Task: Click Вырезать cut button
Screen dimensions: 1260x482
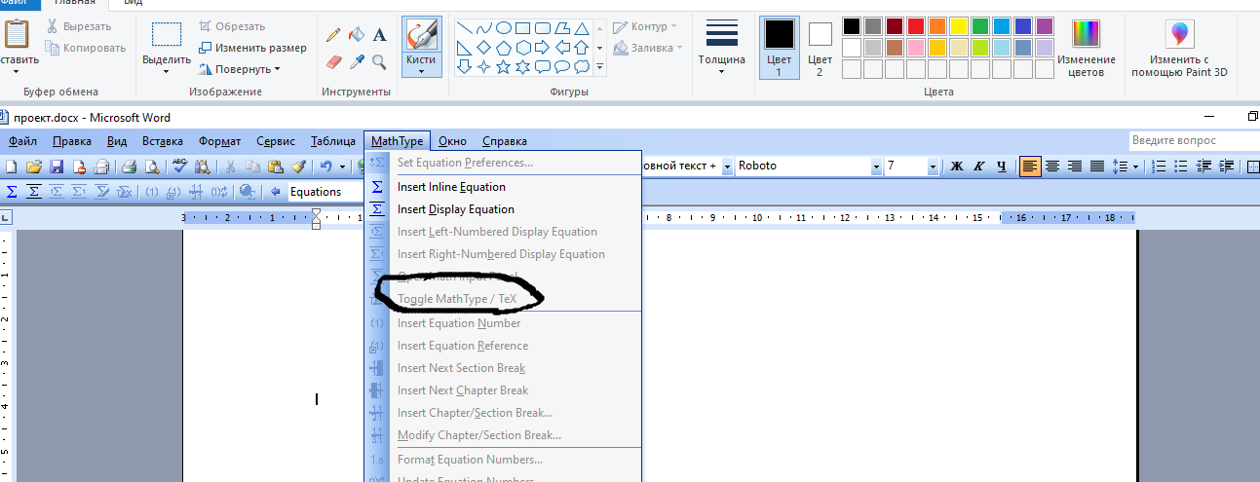Action: [x=79, y=26]
